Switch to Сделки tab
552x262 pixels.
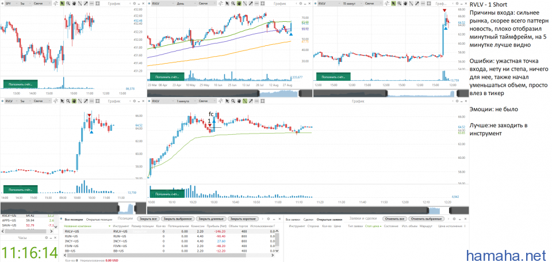click(308, 220)
